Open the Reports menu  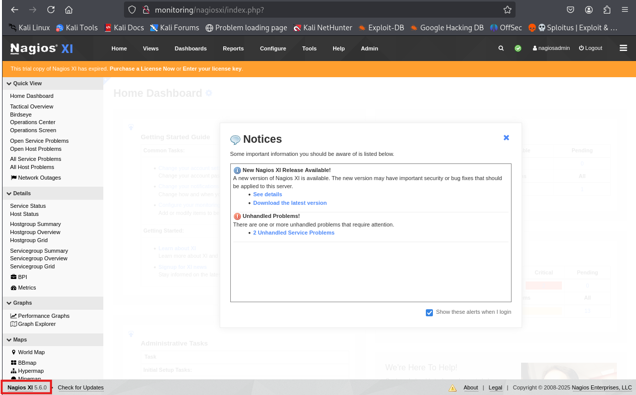tap(233, 48)
